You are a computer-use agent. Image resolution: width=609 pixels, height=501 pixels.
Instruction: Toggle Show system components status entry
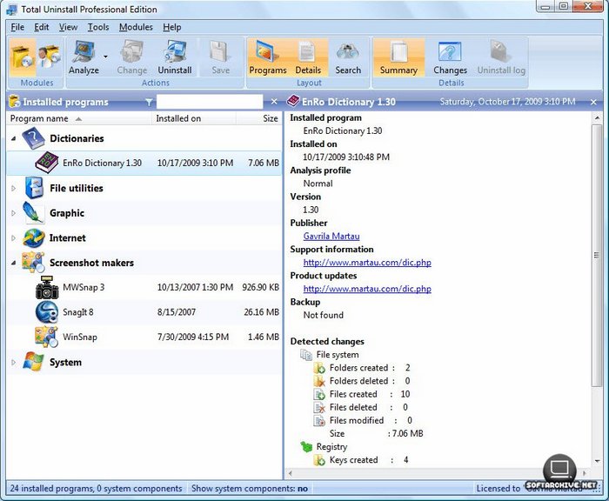point(250,489)
